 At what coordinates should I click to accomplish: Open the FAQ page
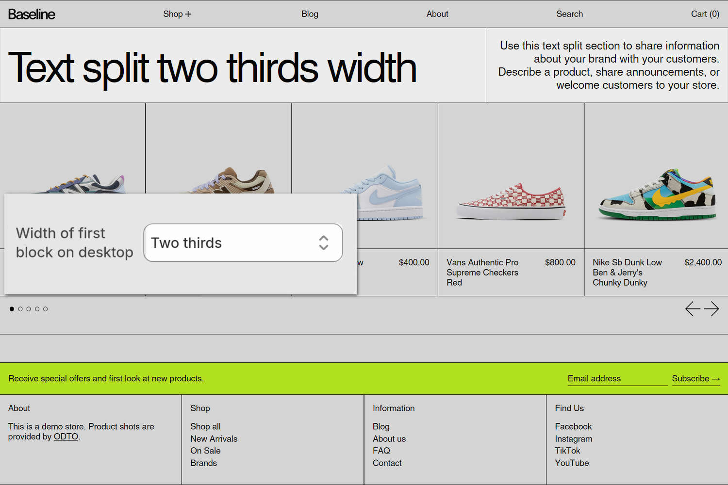pos(381,451)
